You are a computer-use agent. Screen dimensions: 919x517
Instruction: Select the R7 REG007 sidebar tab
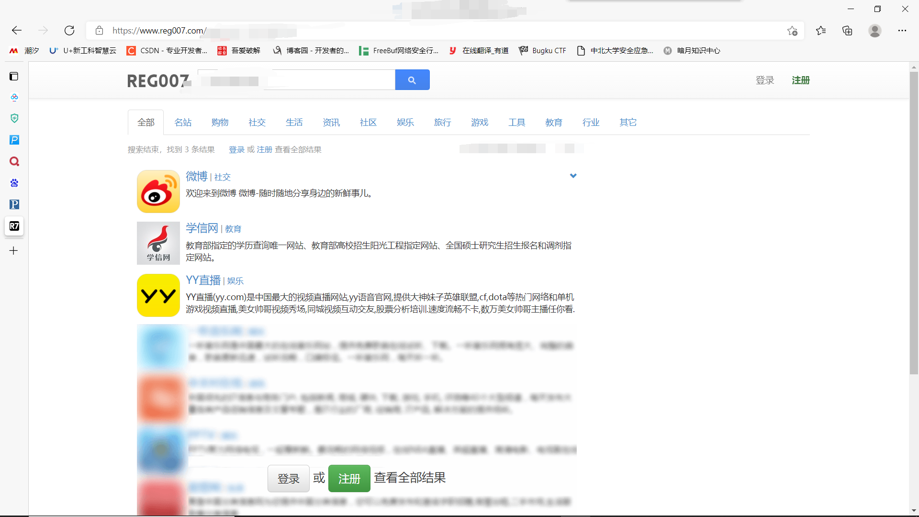pyautogui.click(x=14, y=226)
